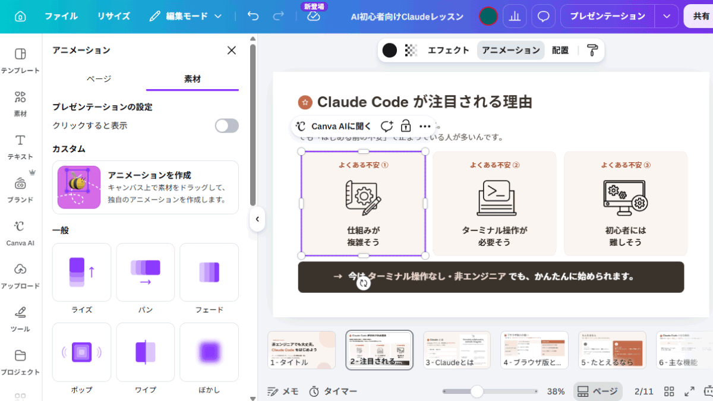This screenshot has width=713, height=401.
Task: Open the プロジェクト sidebar panel
Action: tap(20, 362)
